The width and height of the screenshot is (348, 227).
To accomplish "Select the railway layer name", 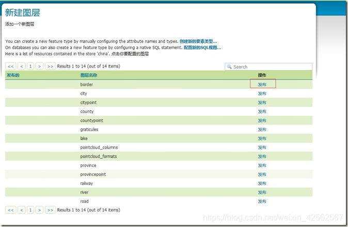I will tap(87, 183).
